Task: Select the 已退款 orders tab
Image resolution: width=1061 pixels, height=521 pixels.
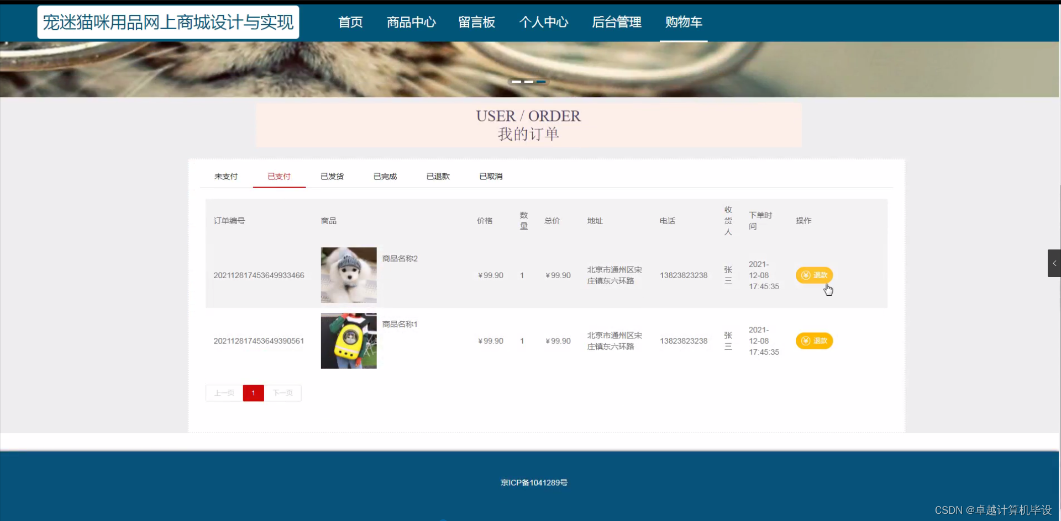Action: [438, 176]
